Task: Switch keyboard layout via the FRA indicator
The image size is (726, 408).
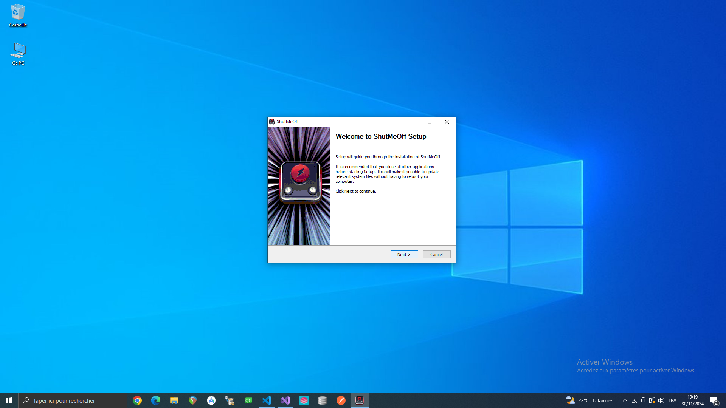Action: [x=673, y=400]
